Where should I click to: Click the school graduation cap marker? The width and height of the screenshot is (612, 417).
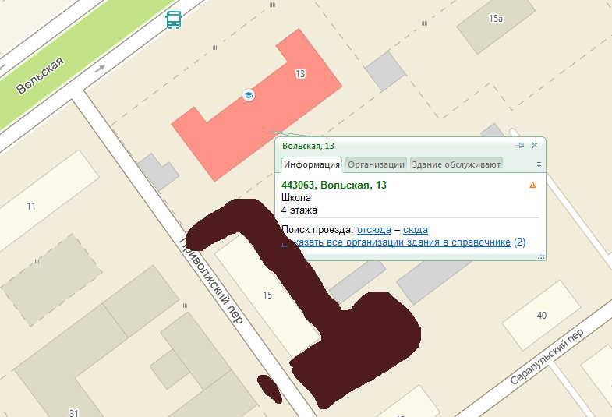click(249, 95)
